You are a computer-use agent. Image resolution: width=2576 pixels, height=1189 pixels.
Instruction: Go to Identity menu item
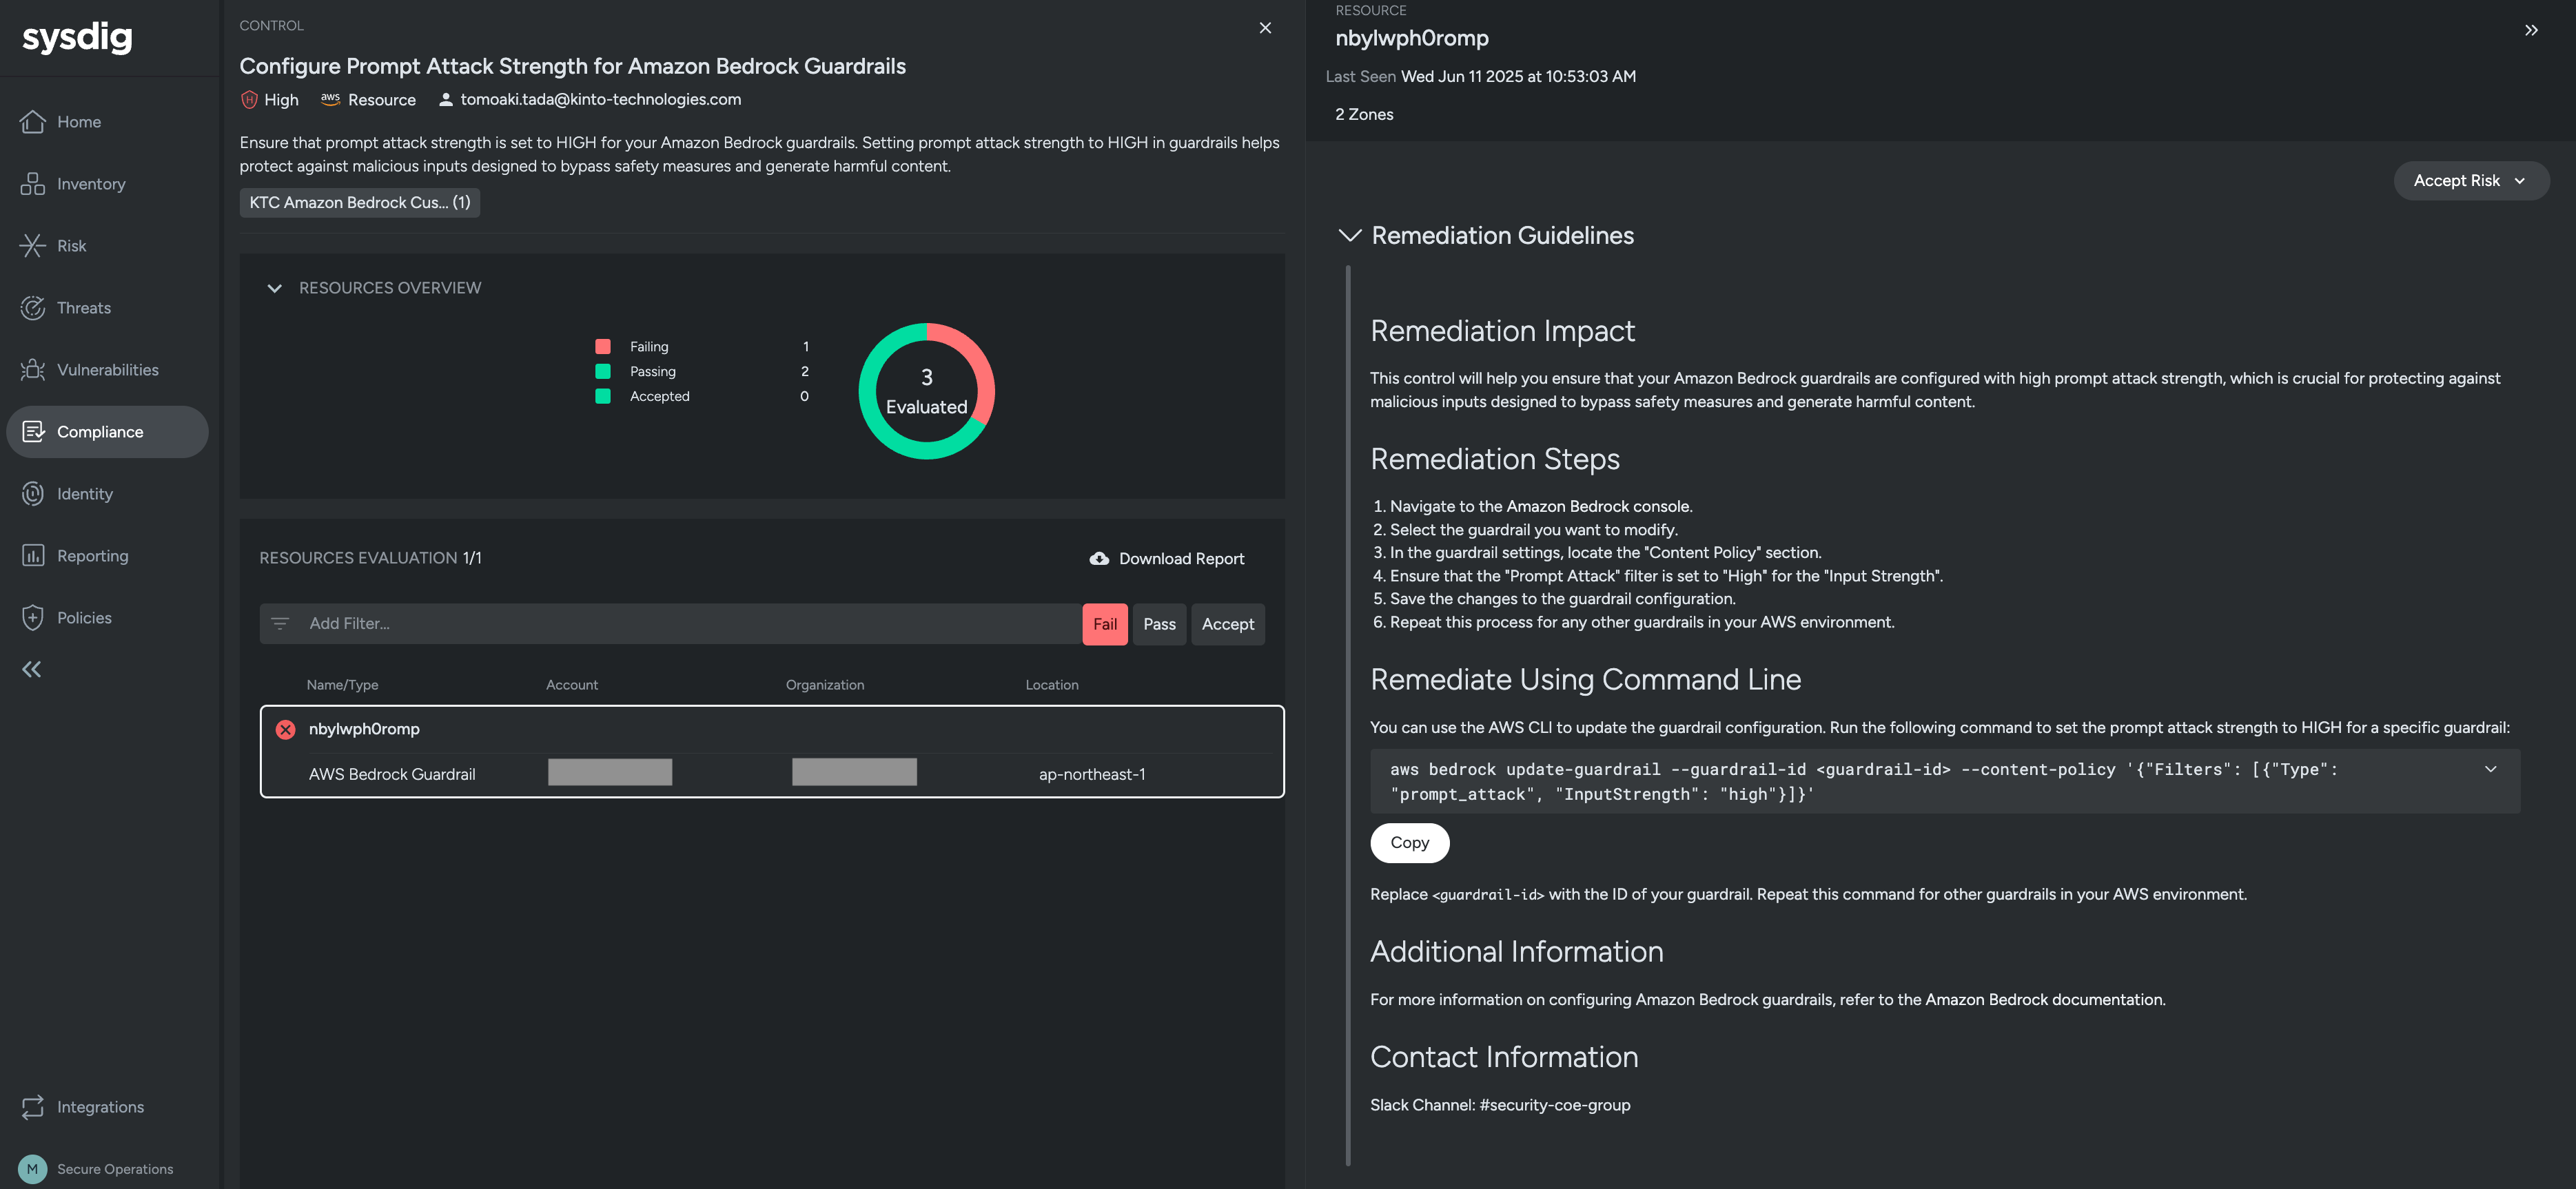pos(85,494)
